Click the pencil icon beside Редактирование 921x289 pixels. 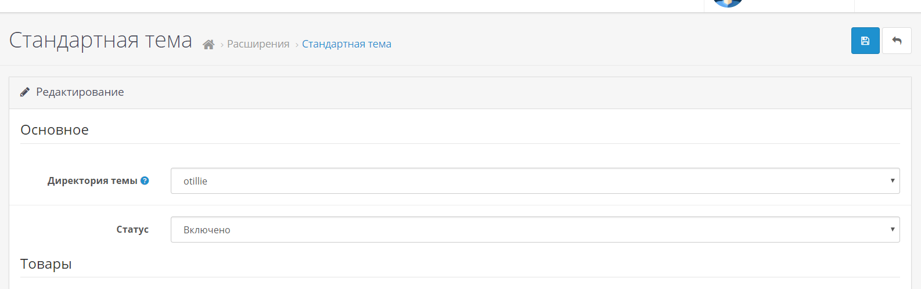pyautogui.click(x=25, y=92)
